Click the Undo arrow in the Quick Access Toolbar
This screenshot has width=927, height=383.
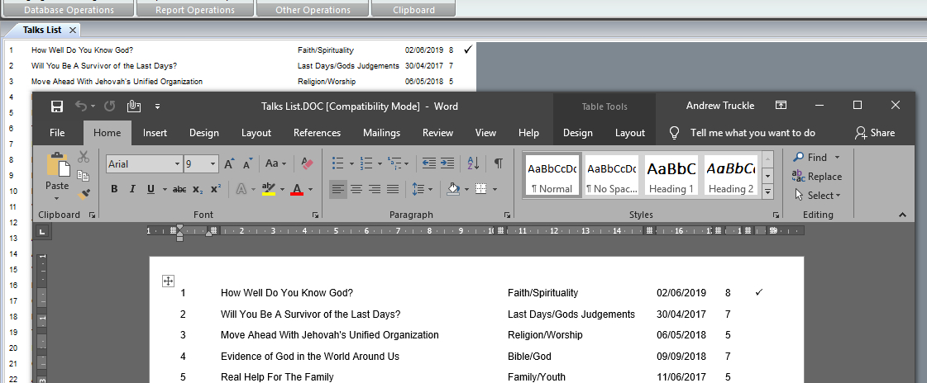(80, 106)
